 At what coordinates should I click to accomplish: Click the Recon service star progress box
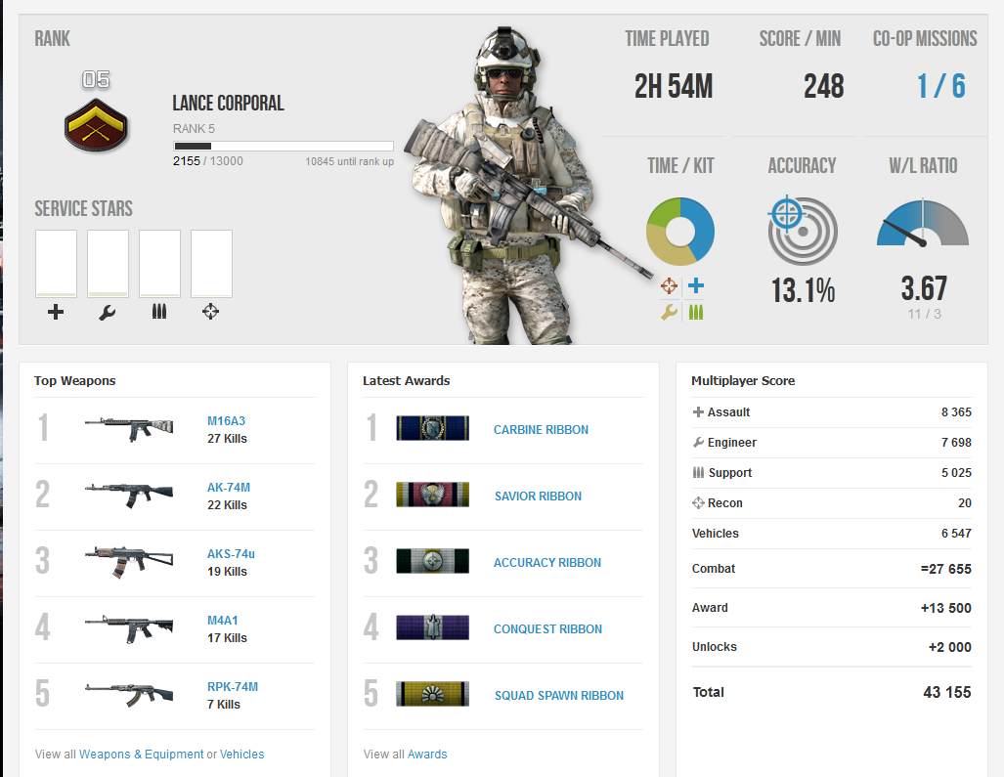(211, 264)
